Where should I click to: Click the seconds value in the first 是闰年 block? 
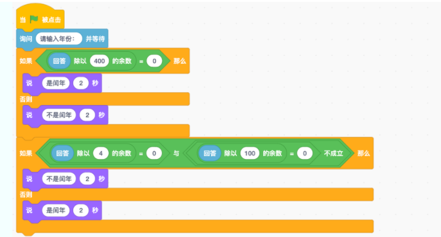(81, 83)
